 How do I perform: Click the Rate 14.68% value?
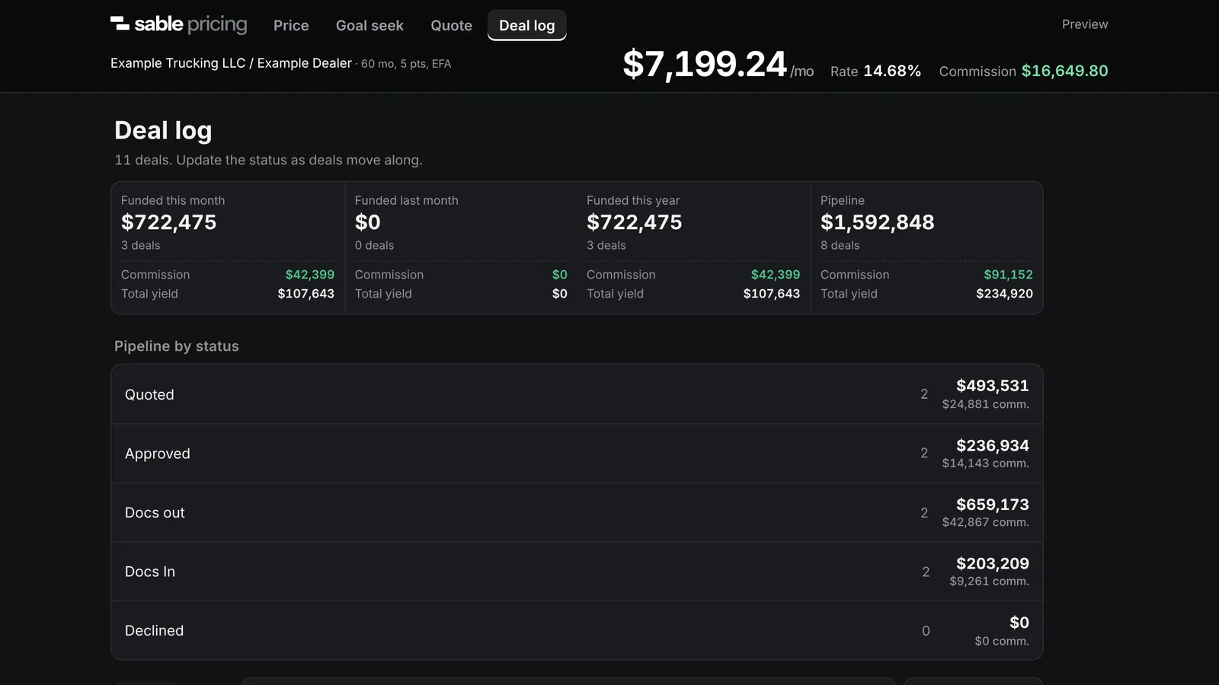tap(875, 71)
